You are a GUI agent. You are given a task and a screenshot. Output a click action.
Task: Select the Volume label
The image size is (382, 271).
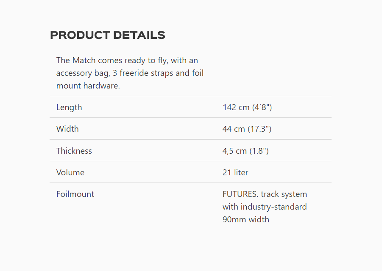[x=70, y=172]
